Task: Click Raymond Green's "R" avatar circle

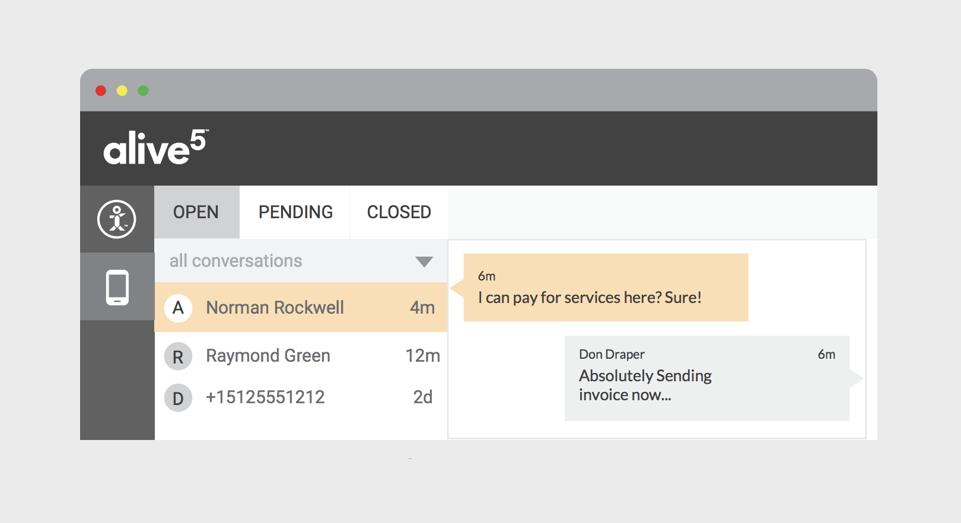Action: (178, 356)
